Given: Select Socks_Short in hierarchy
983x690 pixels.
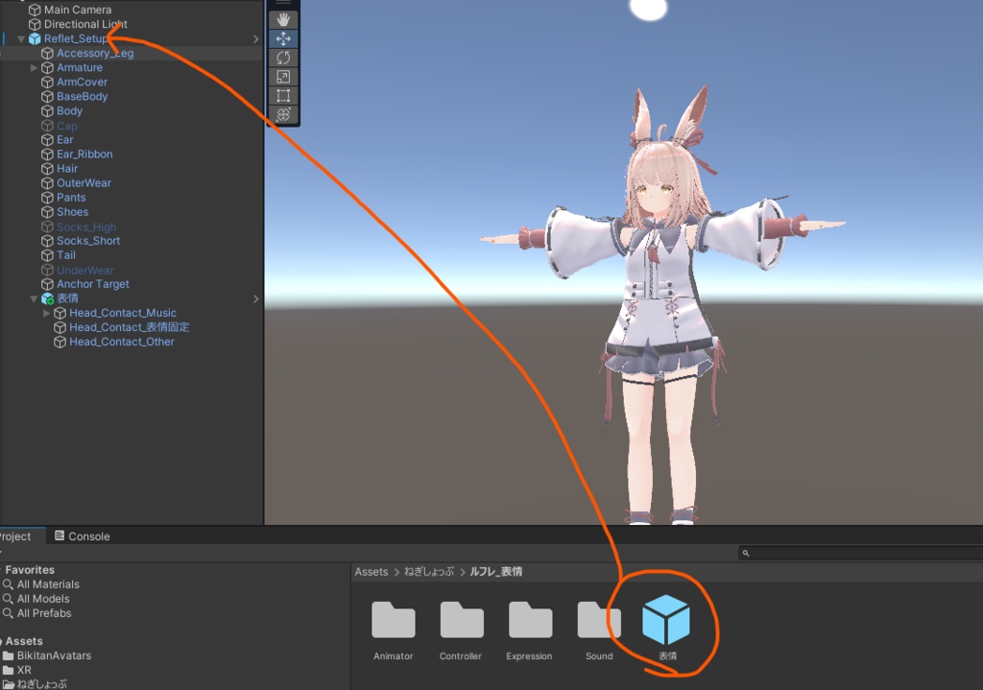Looking at the screenshot, I should click(88, 241).
